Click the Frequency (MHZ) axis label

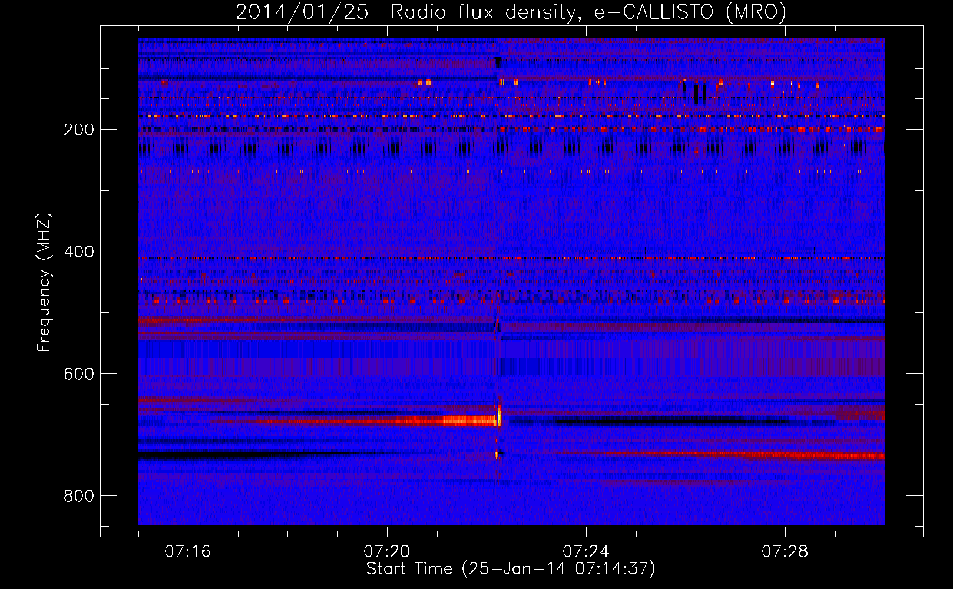pyautogui.click(x=44, y=282)
